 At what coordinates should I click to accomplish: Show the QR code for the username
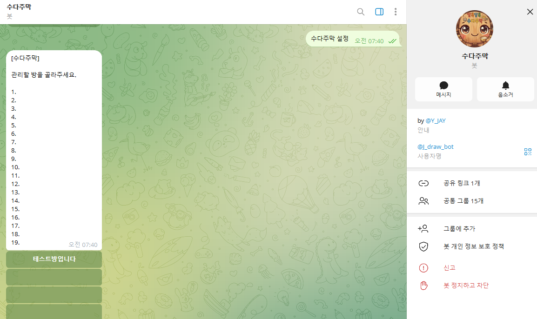(x=528, y=152)
